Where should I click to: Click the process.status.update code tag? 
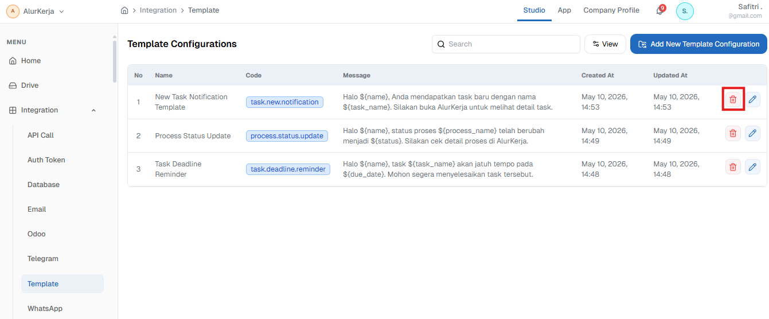click(x=287, y=136)
